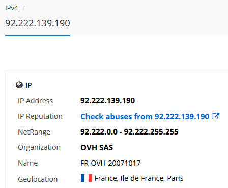Select NetRange value 92.222.0.0 - 92.222.255.255

[129, 132]
